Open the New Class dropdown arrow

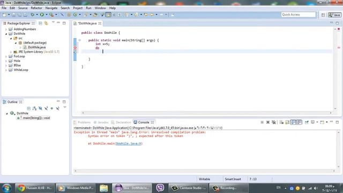pos(80,14)
